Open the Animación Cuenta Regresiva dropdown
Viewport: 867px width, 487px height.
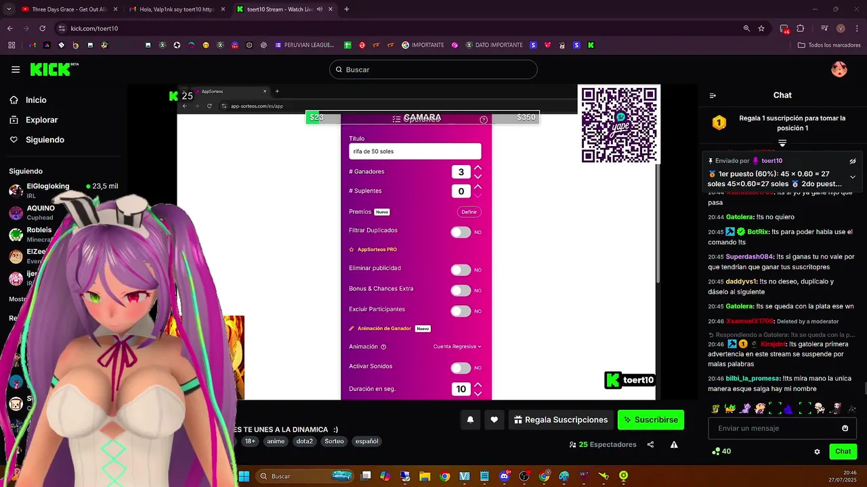(x=457, y=346)
